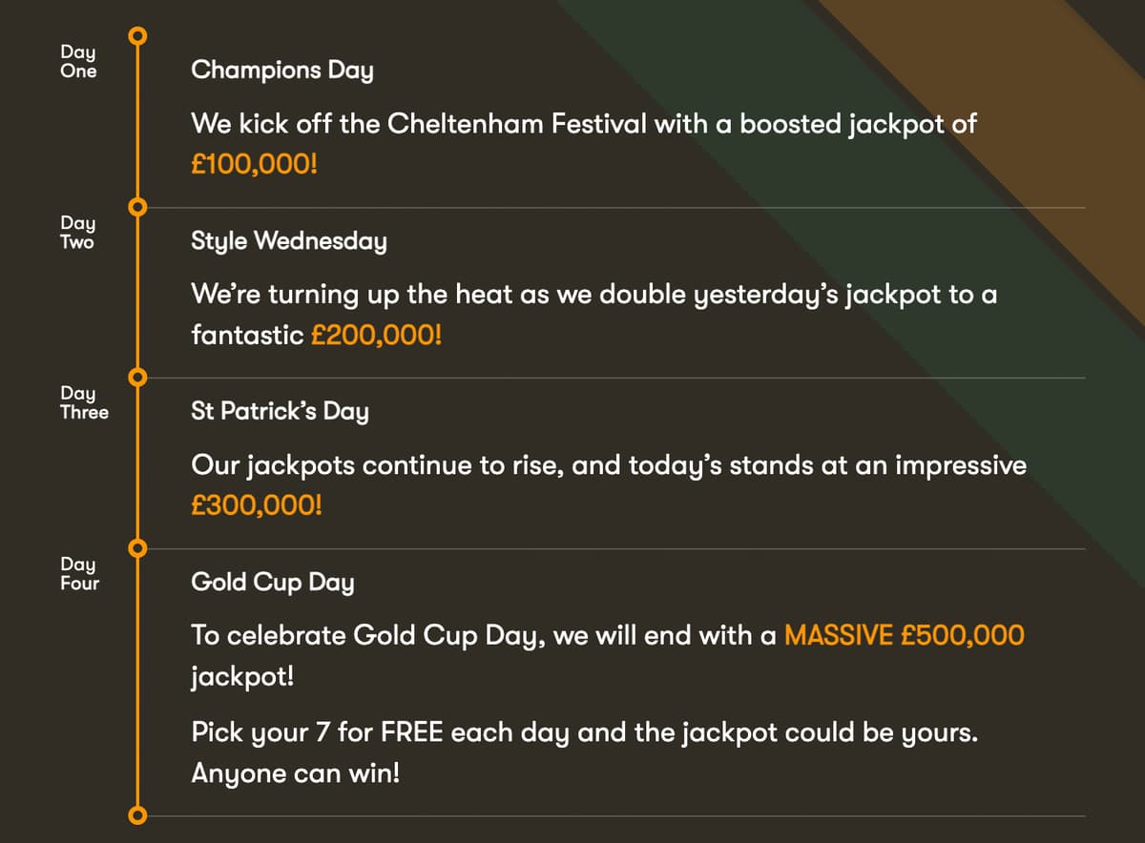Click the Day Two label
The height and width of the screenshot is (843, 1145).
pyautogui.click(x=77, y=232)
